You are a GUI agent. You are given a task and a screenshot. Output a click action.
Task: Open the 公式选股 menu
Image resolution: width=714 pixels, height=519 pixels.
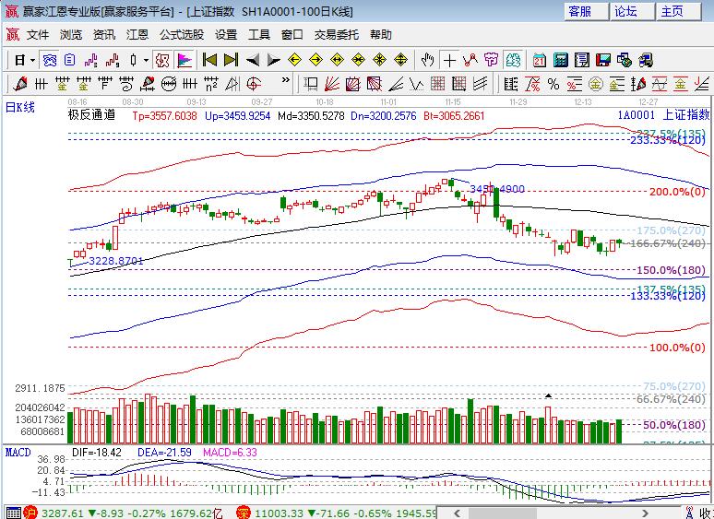click(181, 34)
